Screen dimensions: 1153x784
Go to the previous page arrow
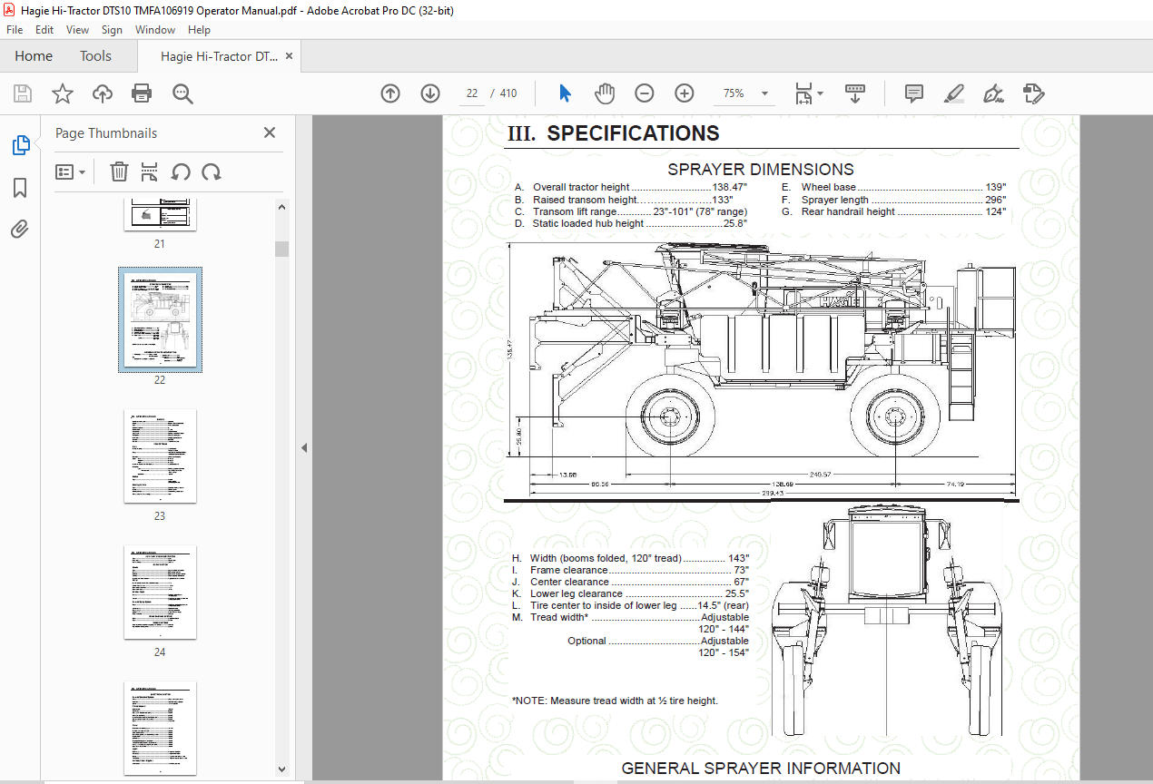(390, 93)
